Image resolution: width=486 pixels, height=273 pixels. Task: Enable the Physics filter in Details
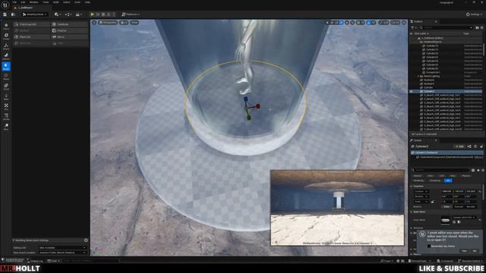click(465, 176)
